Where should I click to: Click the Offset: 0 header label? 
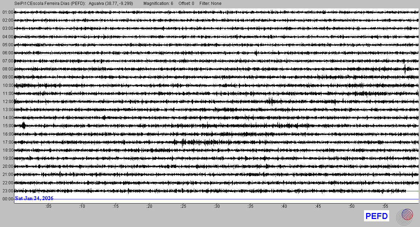[186, 4]
